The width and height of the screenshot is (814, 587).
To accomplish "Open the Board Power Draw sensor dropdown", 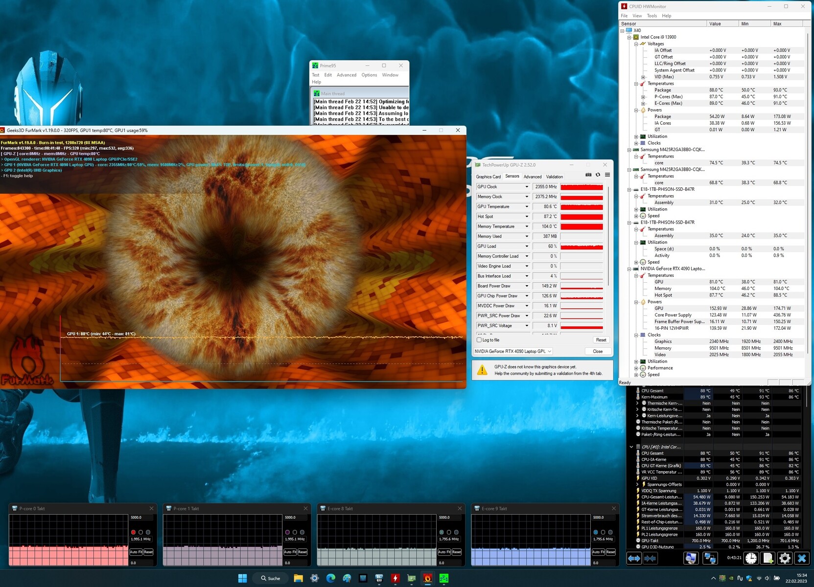I will click(527, 286).
